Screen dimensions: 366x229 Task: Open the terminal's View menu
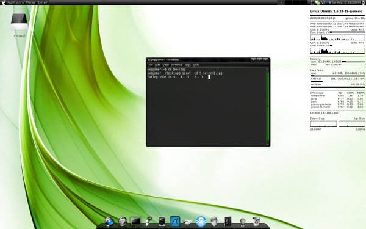(165, 65)
